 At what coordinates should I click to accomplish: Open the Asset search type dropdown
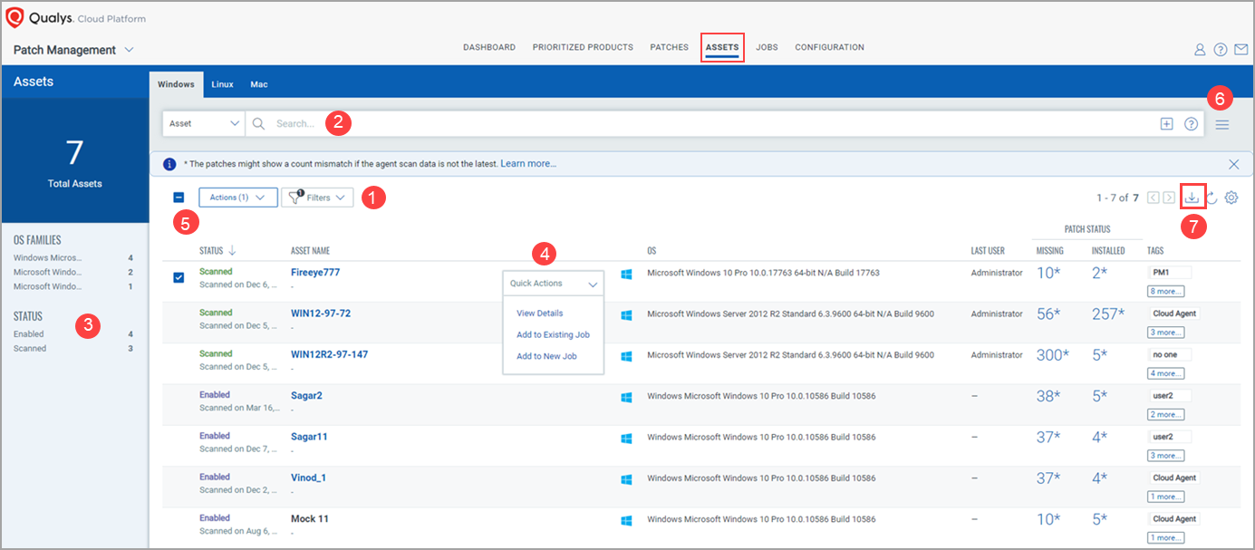[204, 123]
